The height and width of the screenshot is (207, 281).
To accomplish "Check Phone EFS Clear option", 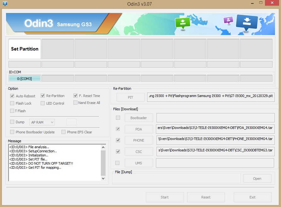I will point(63,132).
